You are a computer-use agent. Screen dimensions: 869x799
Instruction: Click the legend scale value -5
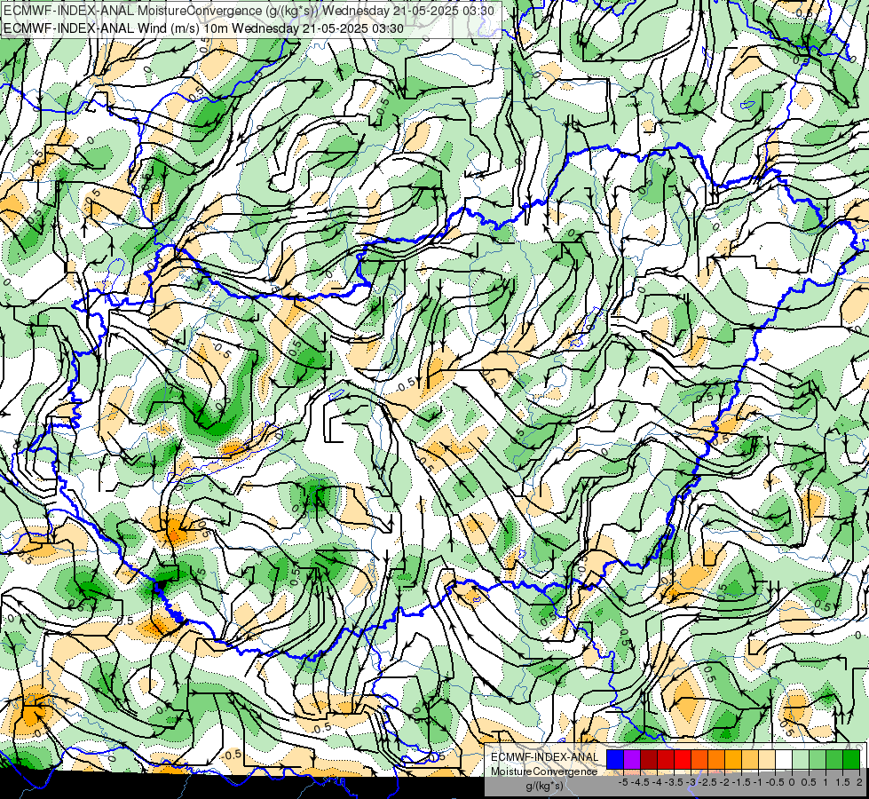[623, 782]
